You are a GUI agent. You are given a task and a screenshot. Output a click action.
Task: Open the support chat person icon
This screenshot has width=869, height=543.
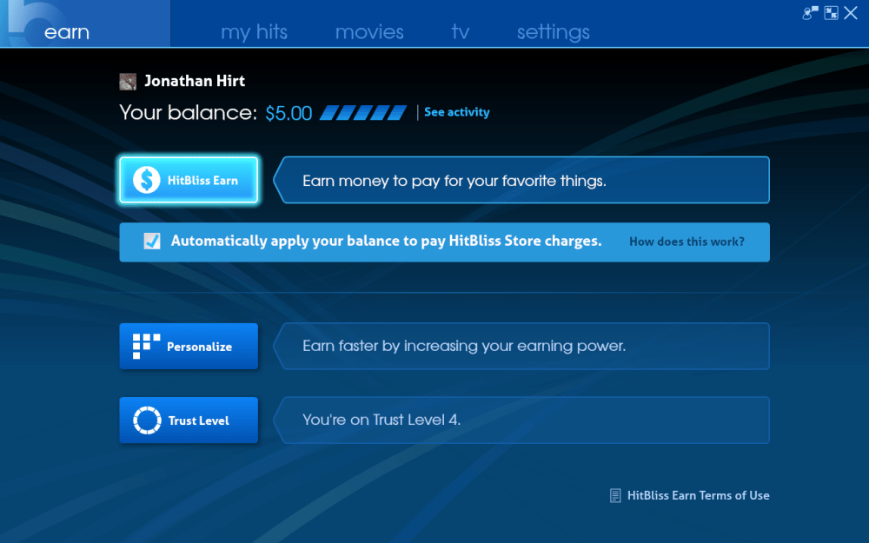coord(810,13)
